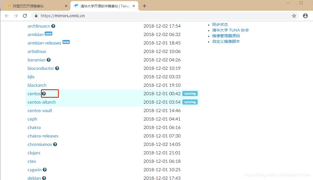Minimize the browser window
This screenshot has width=313, height=180.
point(288,3)
